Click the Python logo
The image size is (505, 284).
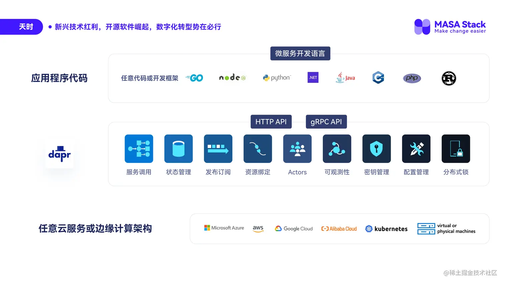pos(277,78)
